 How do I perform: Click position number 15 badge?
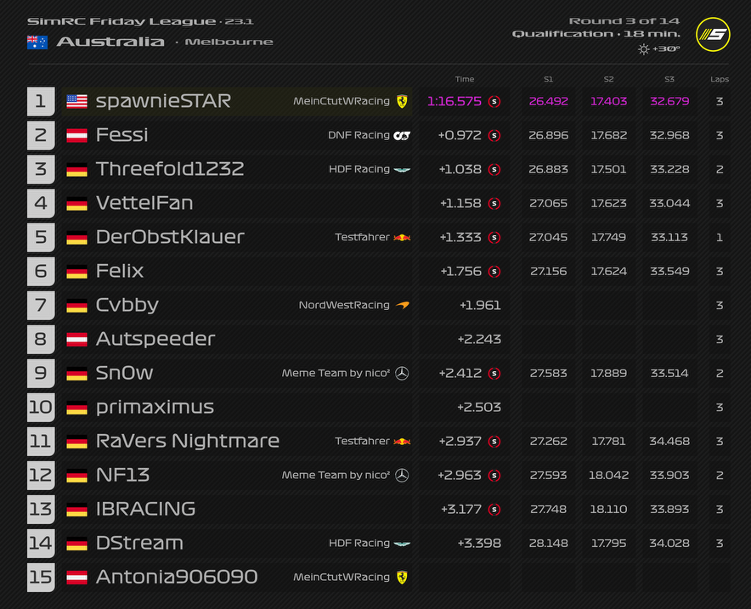pos(41,577)
